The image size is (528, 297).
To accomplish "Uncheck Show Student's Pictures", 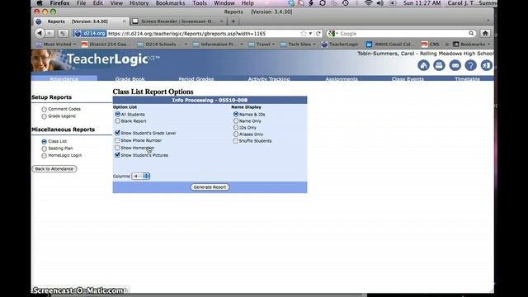I will click(x=117, y=155).
